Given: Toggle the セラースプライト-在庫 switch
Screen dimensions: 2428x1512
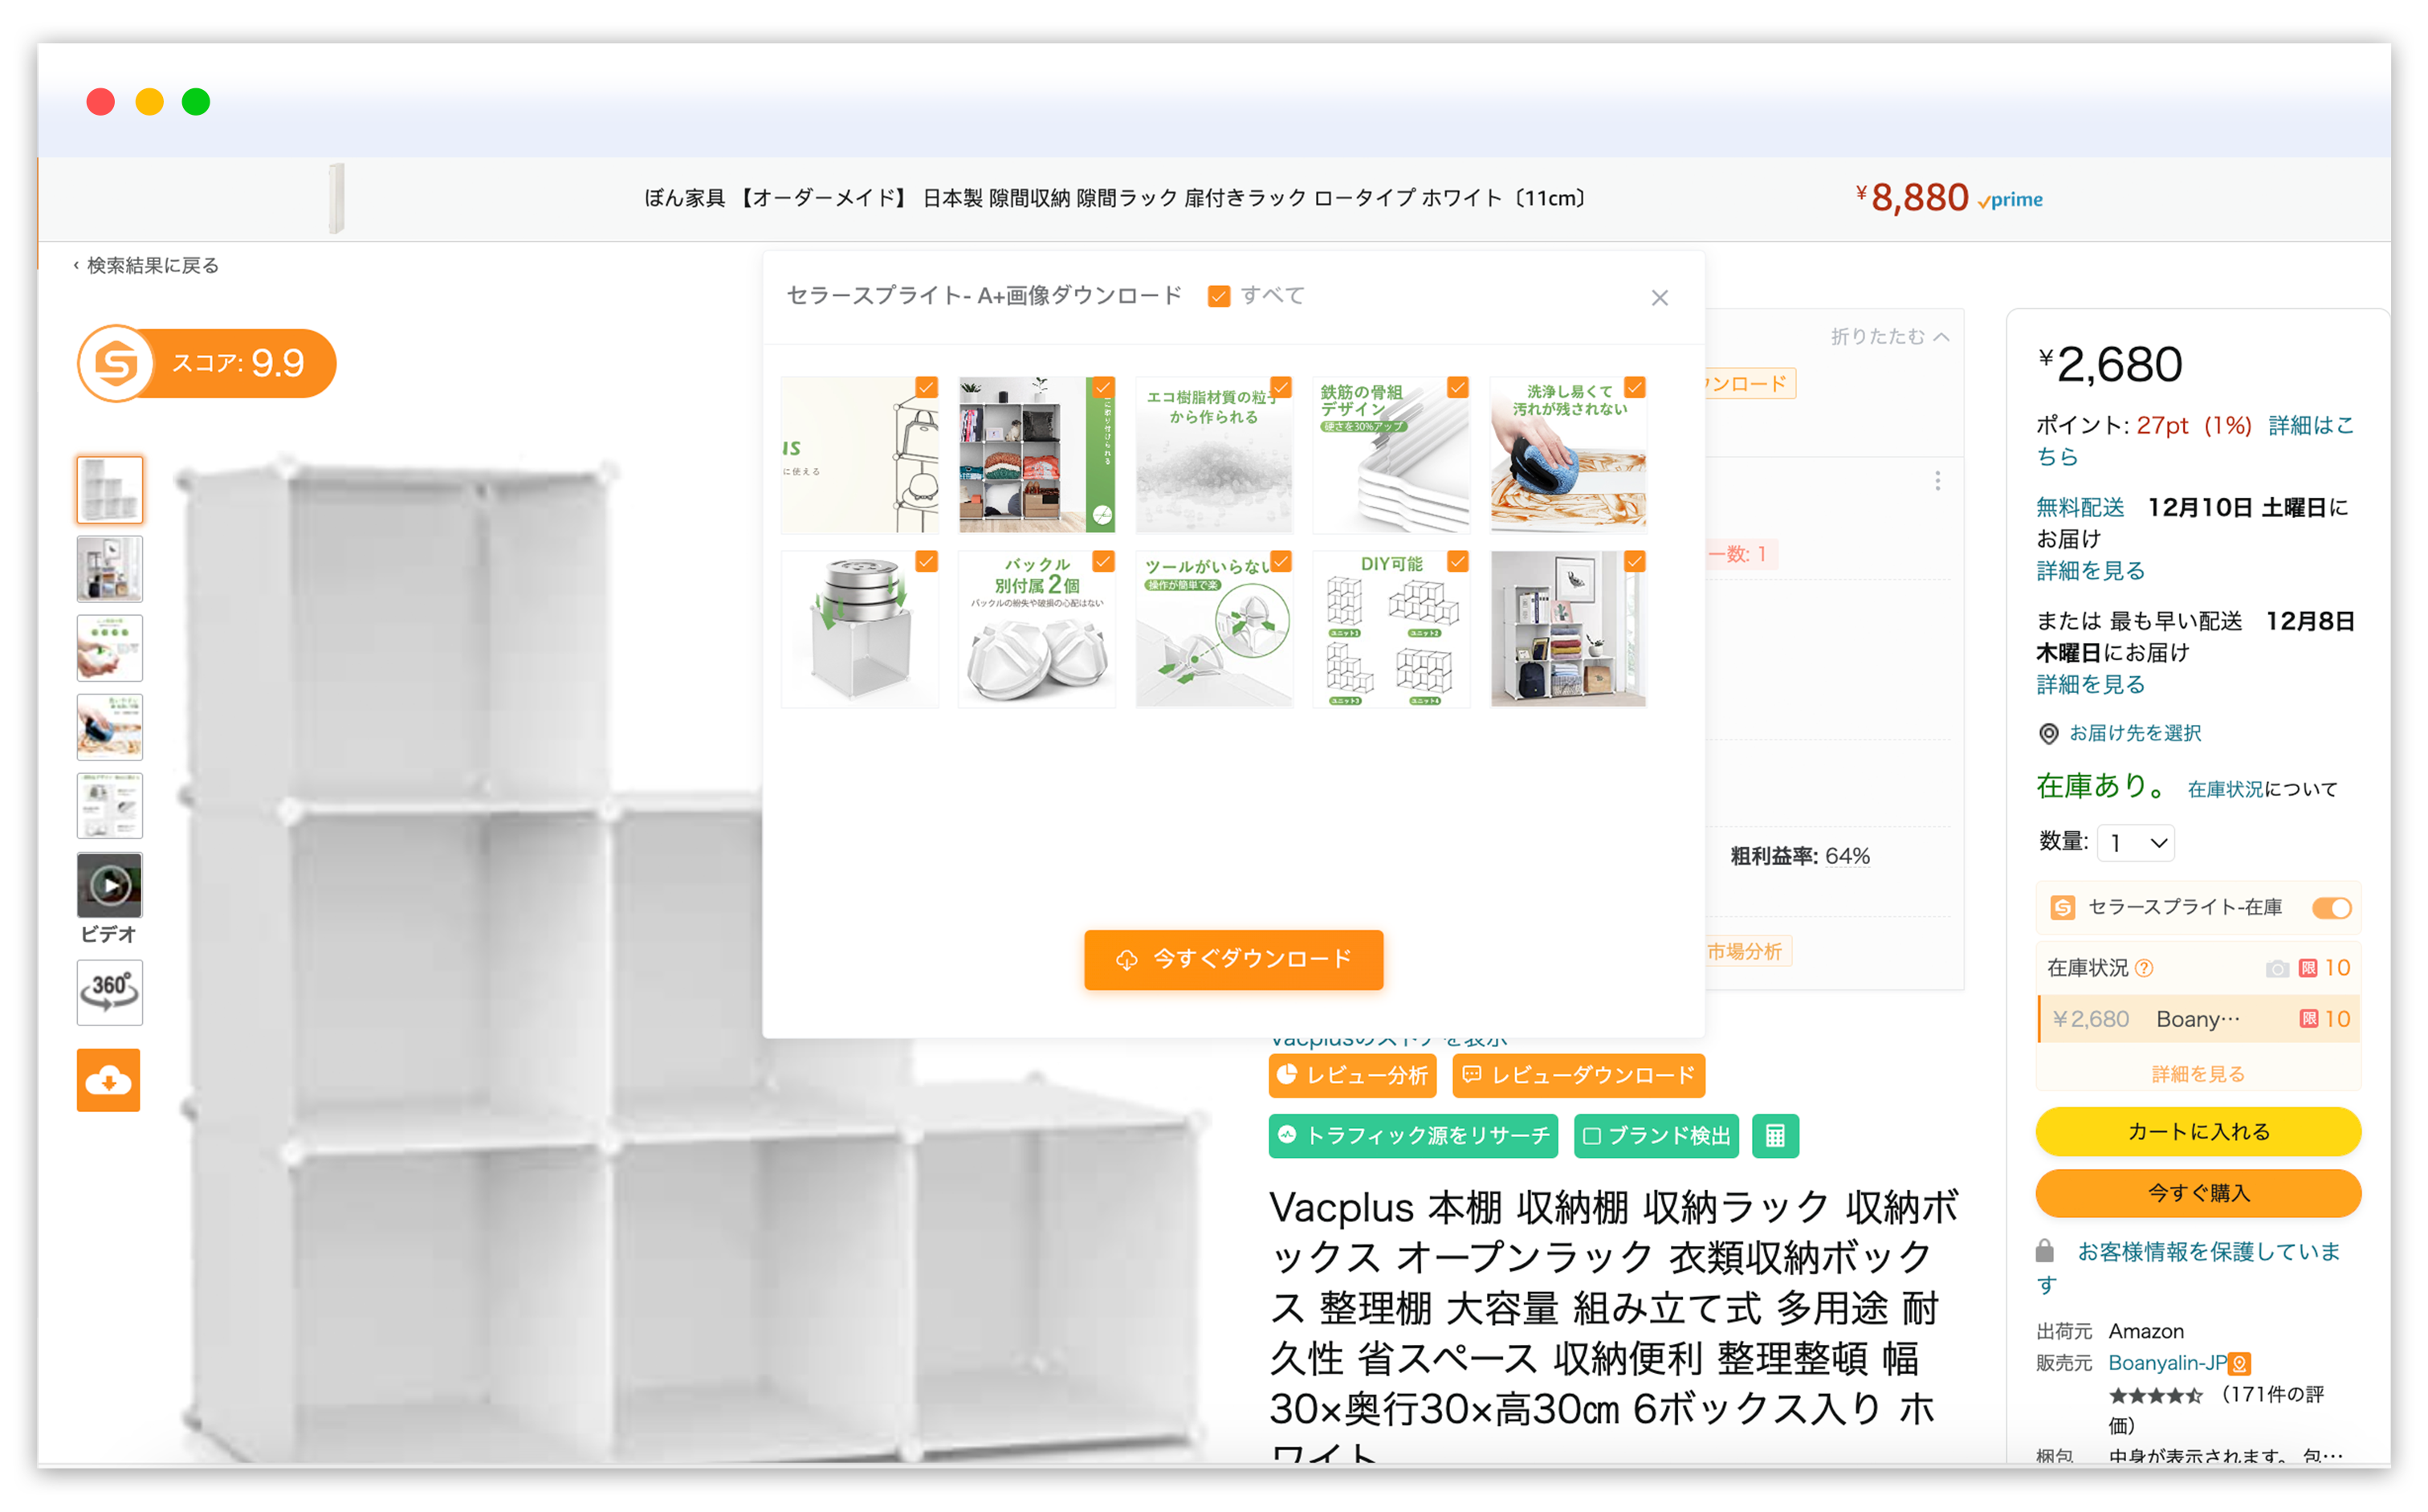Looking at the screenshot, I should (x=2331, y=908).
